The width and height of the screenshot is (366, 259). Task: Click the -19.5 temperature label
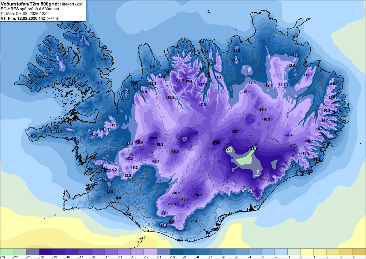click(x=153, y=138)
